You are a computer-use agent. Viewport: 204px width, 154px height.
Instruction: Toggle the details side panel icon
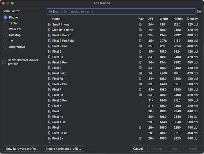(x=199, y=12)
